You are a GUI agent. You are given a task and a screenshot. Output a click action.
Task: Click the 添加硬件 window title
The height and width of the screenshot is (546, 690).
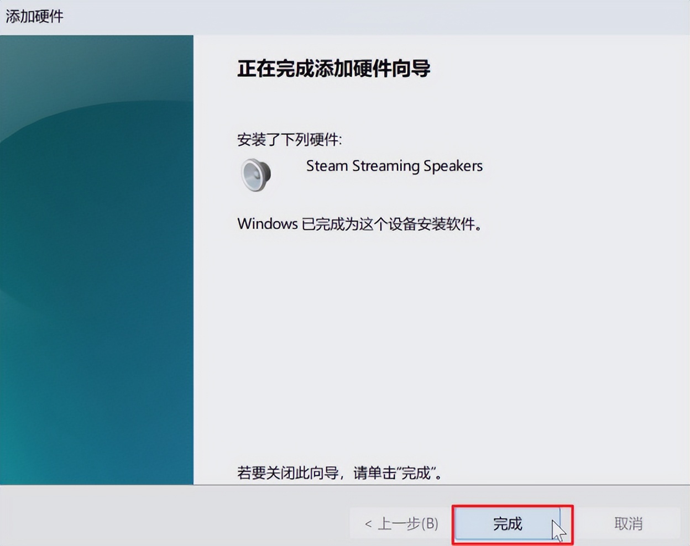tap(34, 17)
